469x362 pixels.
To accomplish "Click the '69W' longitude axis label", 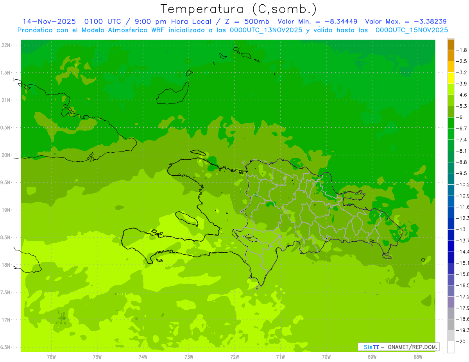I will pyautogui.click(x=372, y=357).
